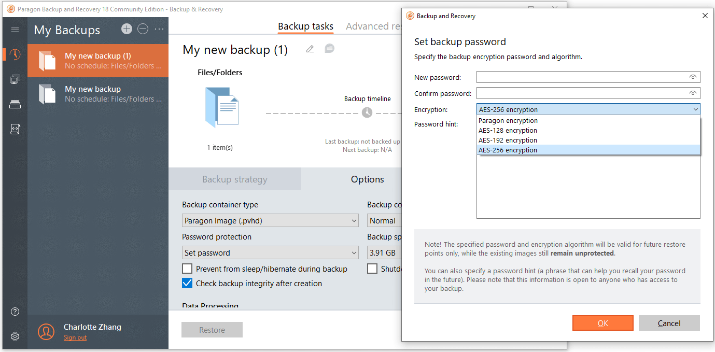Open the hamburger menu in sidebar
Image resolution: width=715 pixels, height=352 pixels.
pyautogui.click(x=15, y=30)
